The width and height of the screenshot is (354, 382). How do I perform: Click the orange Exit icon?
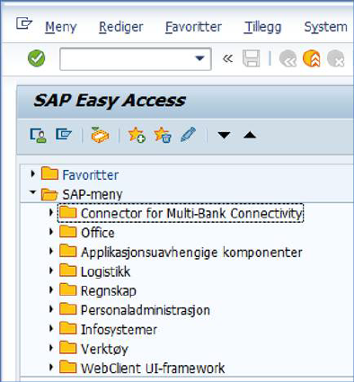[x=312, y=58]
